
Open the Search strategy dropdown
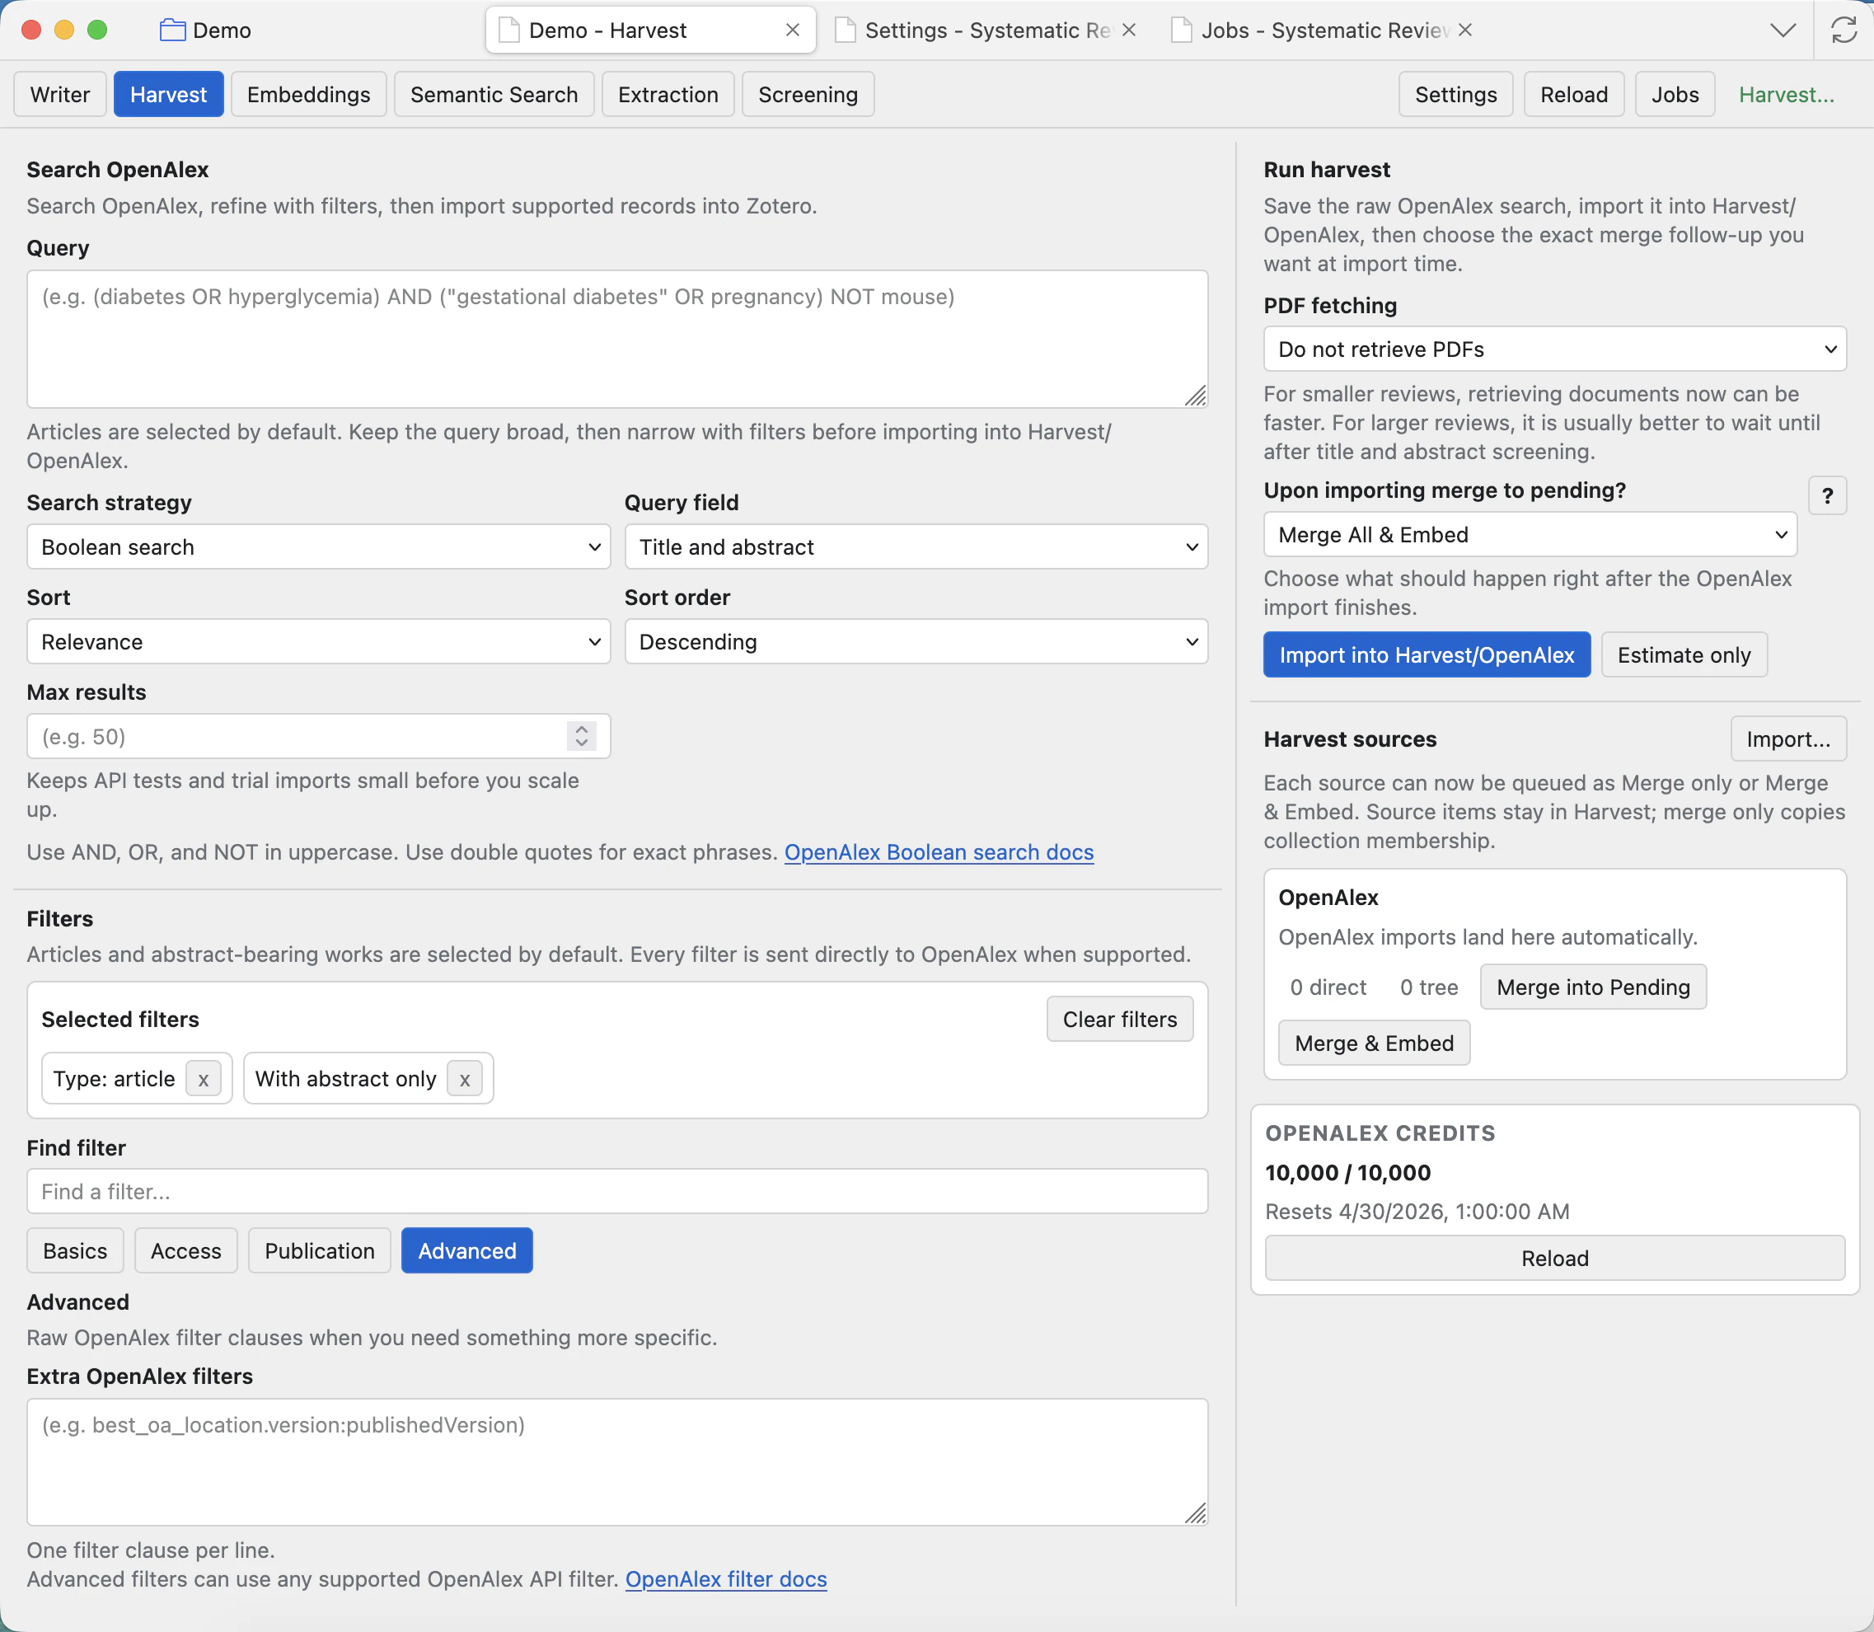coord(318,546)
